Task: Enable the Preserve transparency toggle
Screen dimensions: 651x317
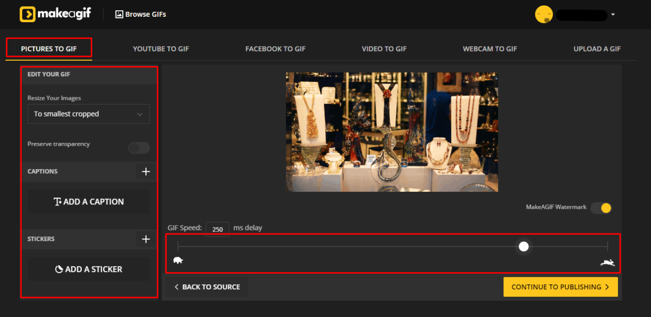Action: (x=139, y=147)
